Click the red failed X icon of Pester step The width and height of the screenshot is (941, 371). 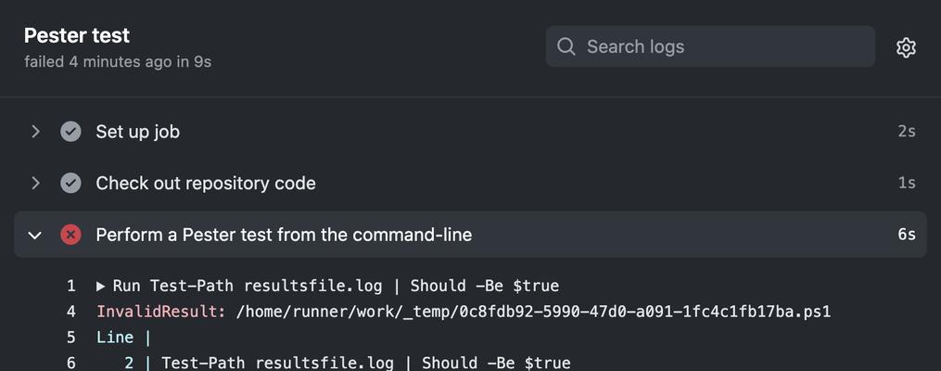click(70, 235)
